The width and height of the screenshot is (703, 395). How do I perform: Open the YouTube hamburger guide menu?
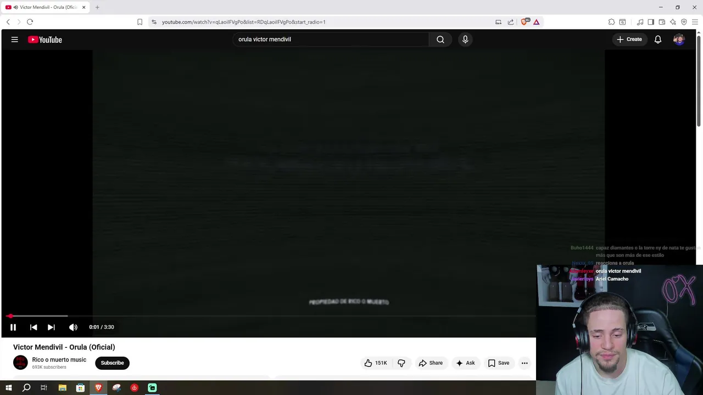15,39
